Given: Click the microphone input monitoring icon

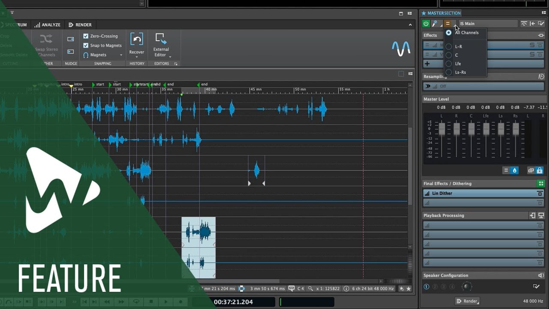Looking at the screenshot, I should 435,24.
